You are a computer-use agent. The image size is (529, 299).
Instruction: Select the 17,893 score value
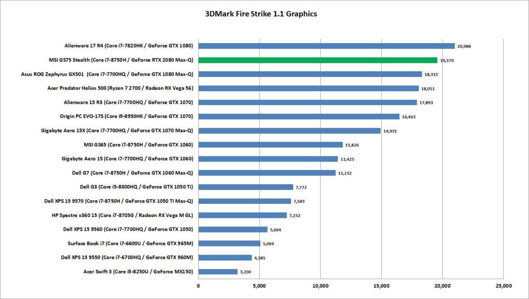(427, 103)
